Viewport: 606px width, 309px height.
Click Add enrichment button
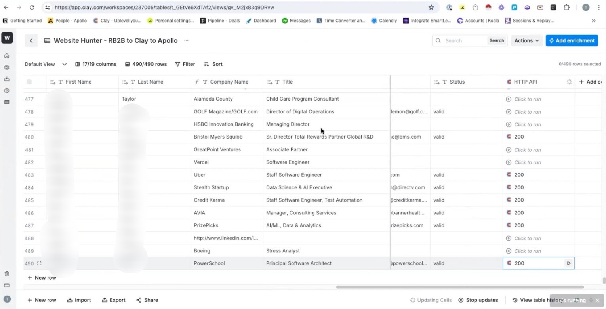click(x=572, y=40)
